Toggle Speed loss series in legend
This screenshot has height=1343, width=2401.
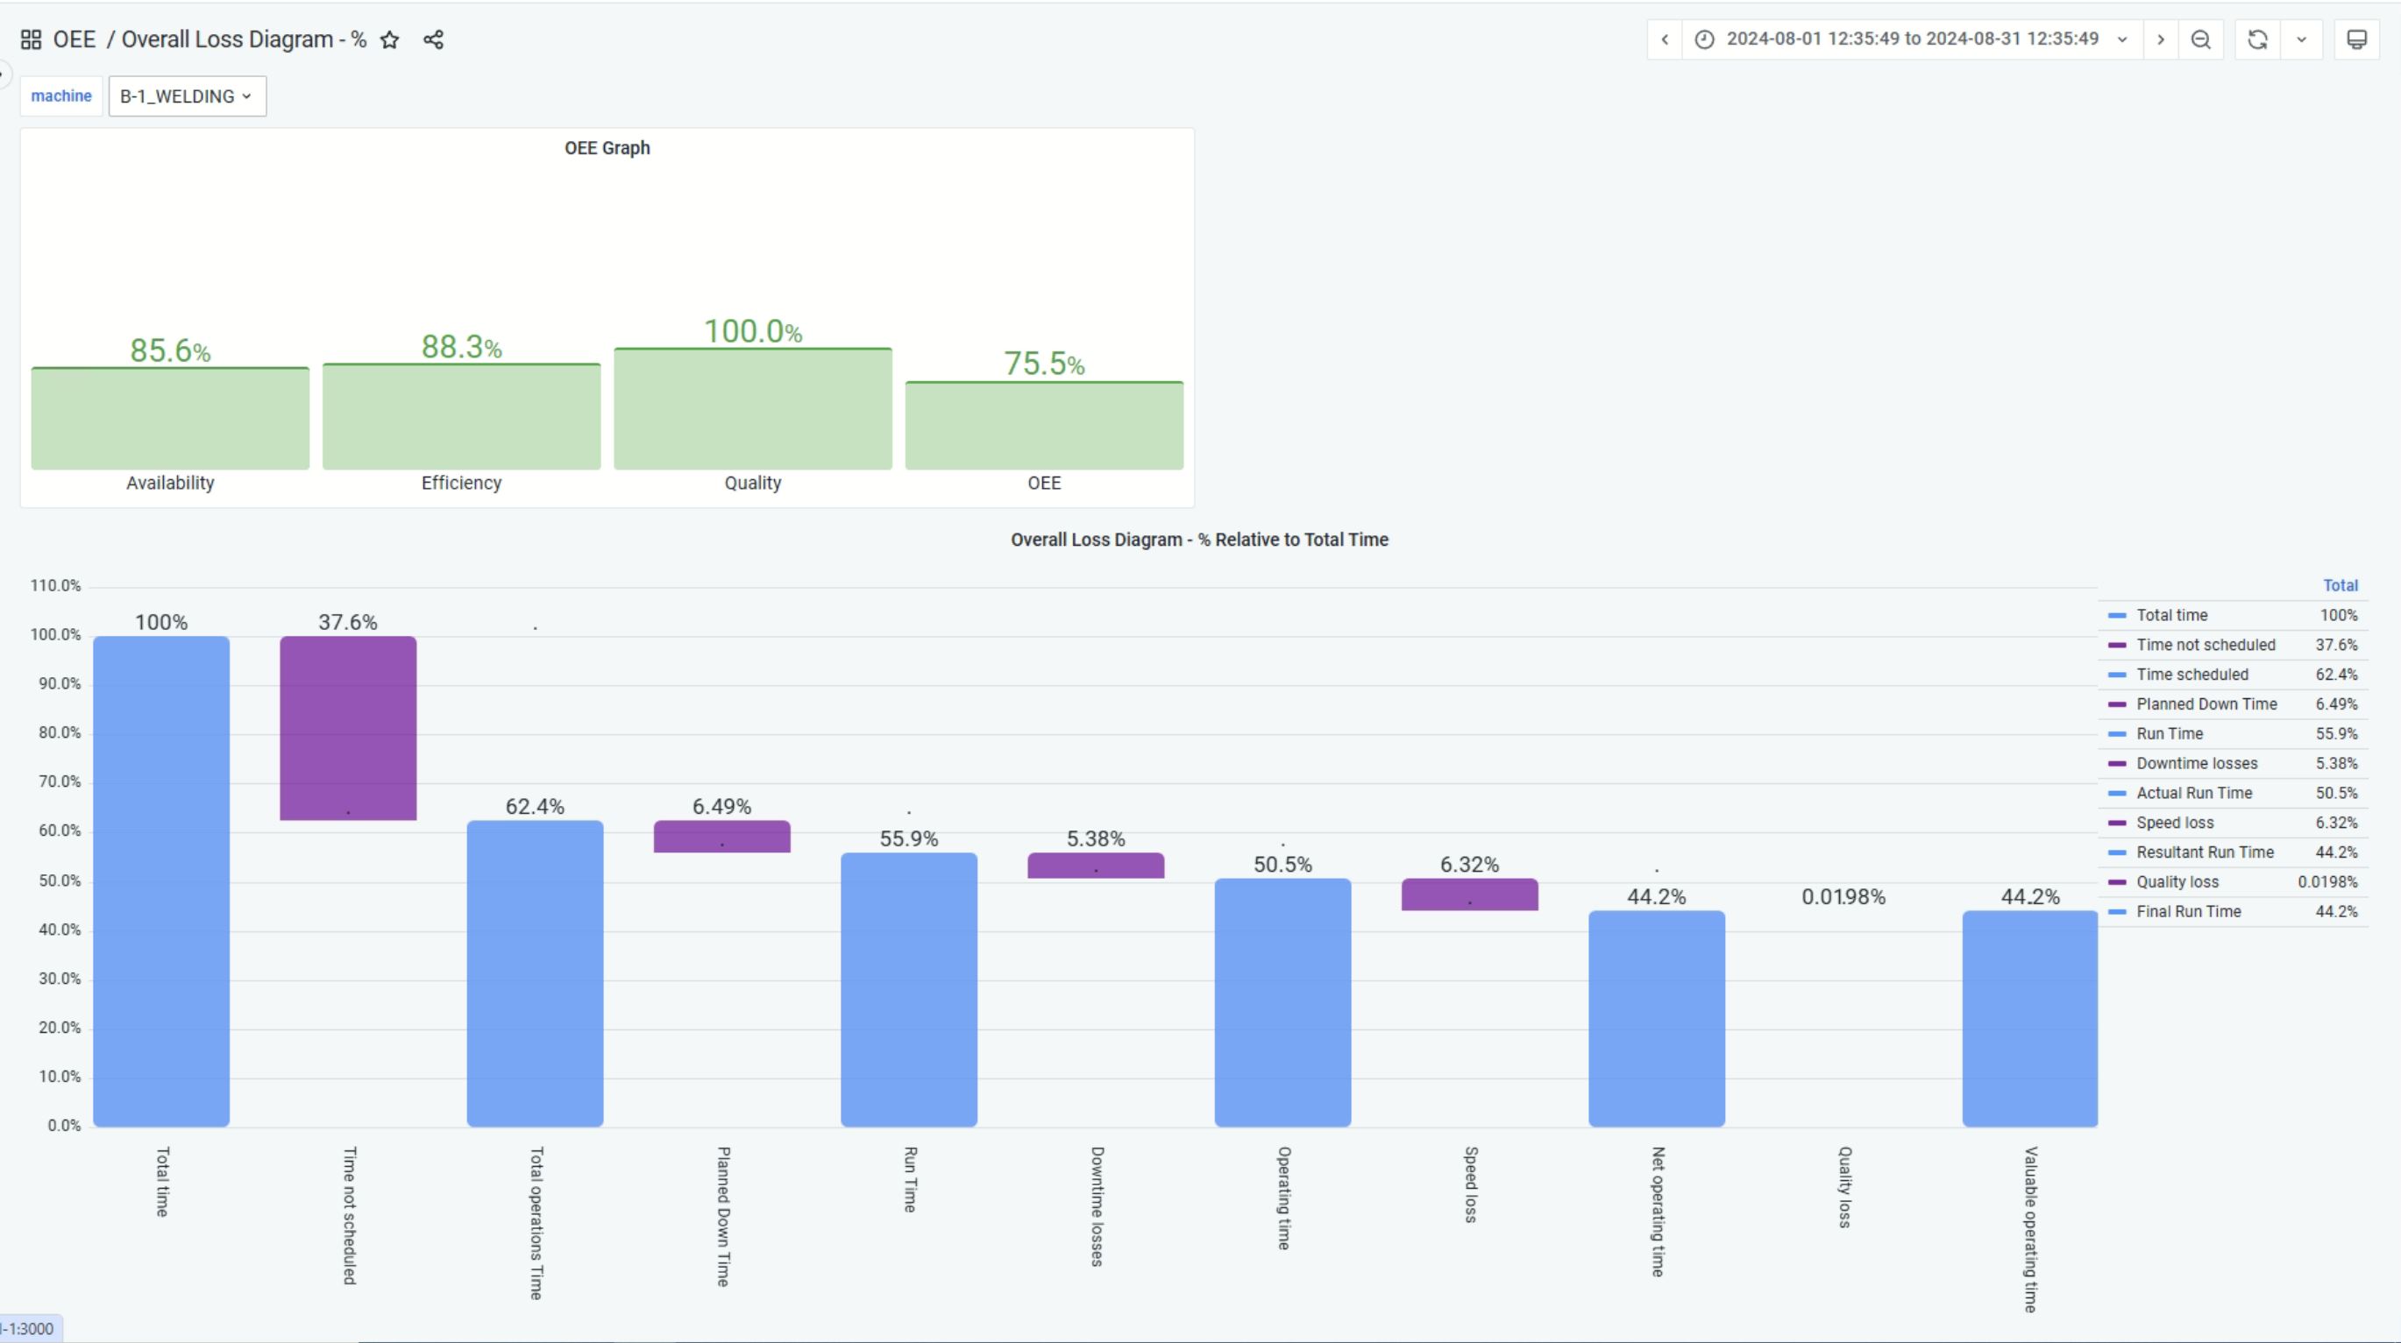(x=2175, y=823)
